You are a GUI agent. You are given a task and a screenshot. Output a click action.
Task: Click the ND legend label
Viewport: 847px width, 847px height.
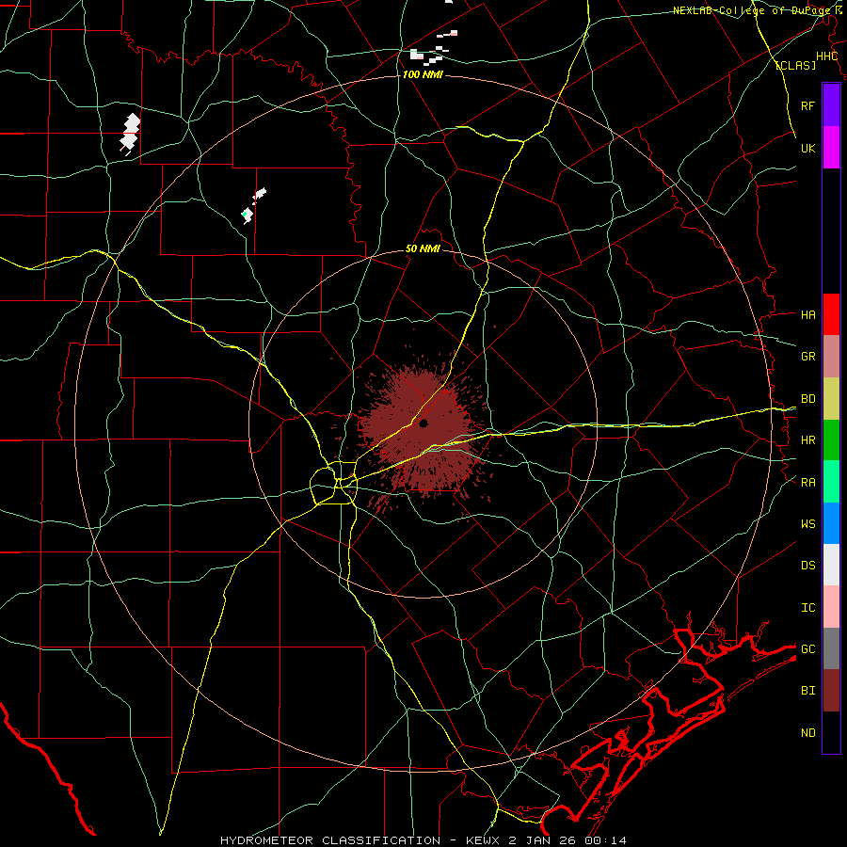coord(808,733)
